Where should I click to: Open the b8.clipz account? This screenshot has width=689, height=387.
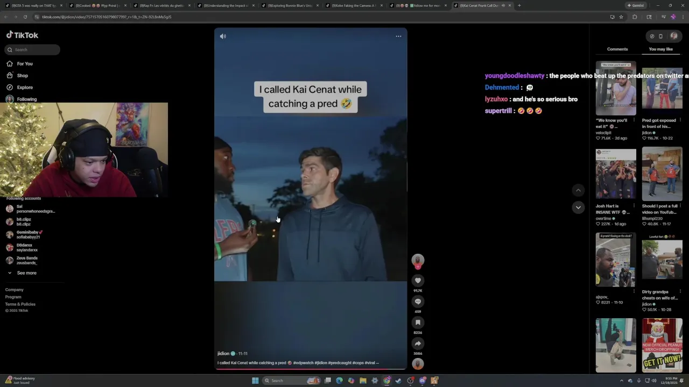tap(19, 221)
